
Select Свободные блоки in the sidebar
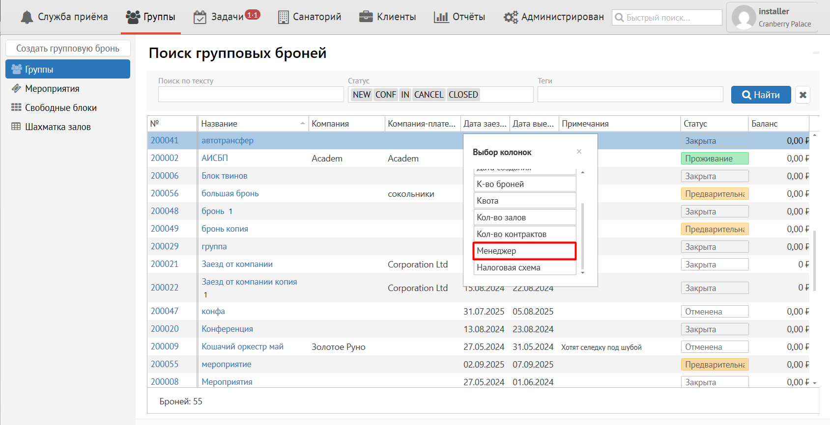(60, 108)
